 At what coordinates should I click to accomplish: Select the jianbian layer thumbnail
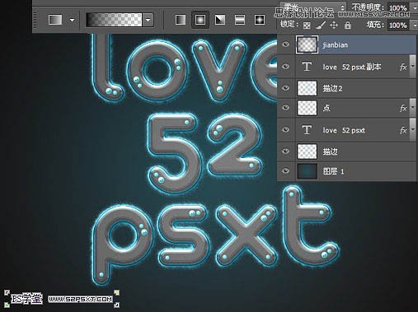point(307,44)
